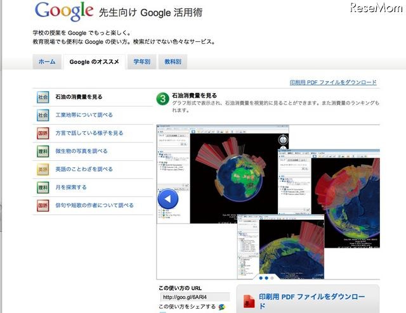Open 方言で話している様子を見る link
The height and width of the screenshot is (313, 406).
89,133
